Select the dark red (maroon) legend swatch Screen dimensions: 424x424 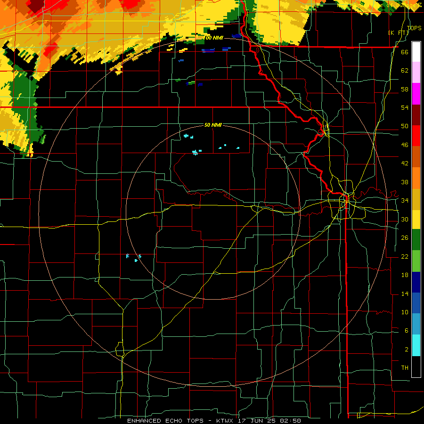pos(416,114)
